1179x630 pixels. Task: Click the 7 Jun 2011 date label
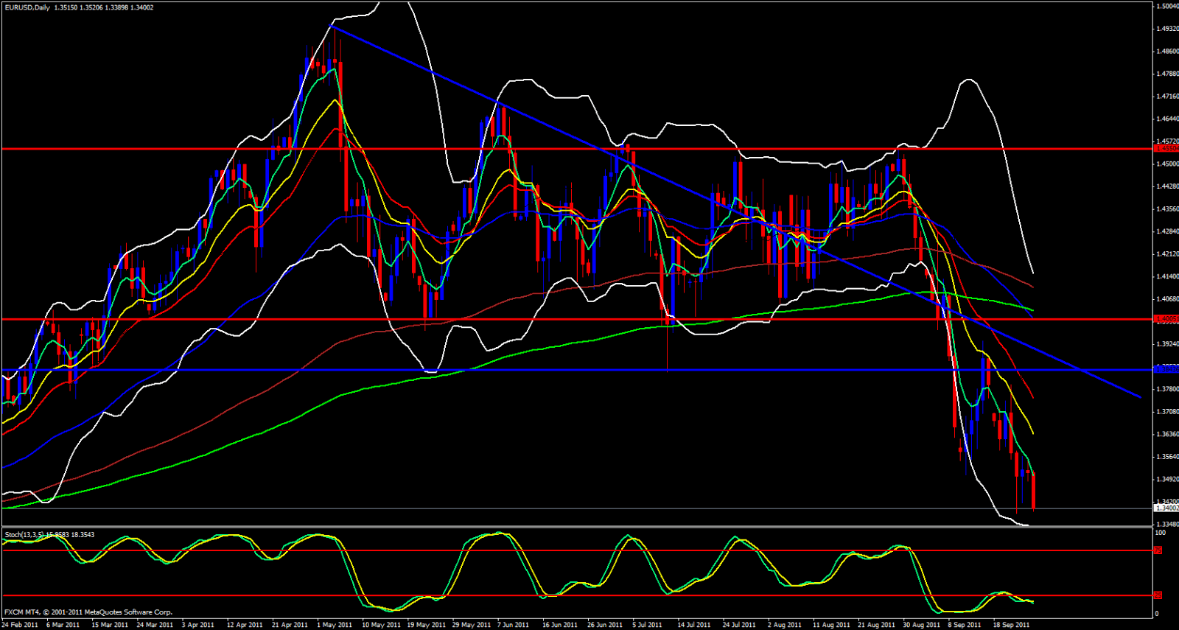[513, 625]
